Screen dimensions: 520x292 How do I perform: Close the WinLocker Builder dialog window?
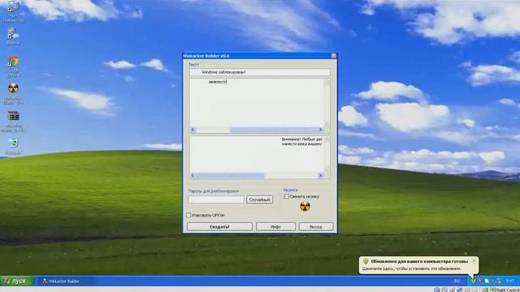click(334, 56)
